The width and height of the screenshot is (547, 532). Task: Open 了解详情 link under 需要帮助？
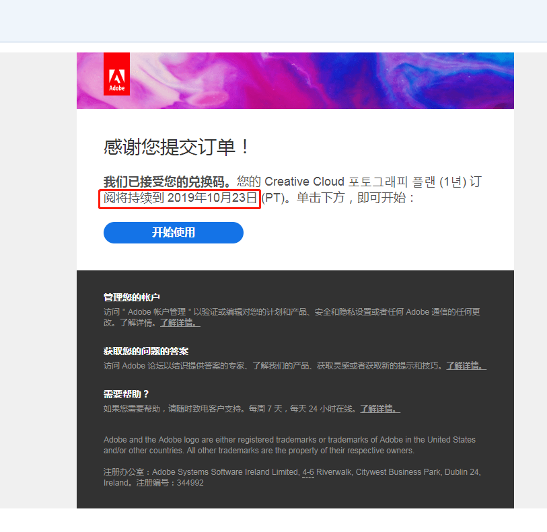tap(380, 409)
